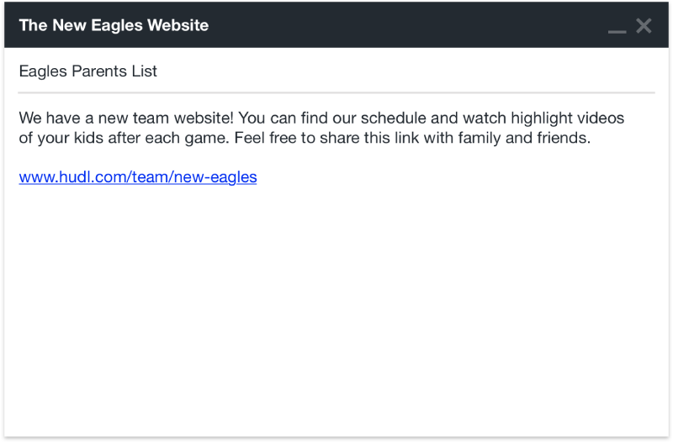The image size is (673, 442).
Task: Place cursor before 'We have a new'
Action: (19, 118)
